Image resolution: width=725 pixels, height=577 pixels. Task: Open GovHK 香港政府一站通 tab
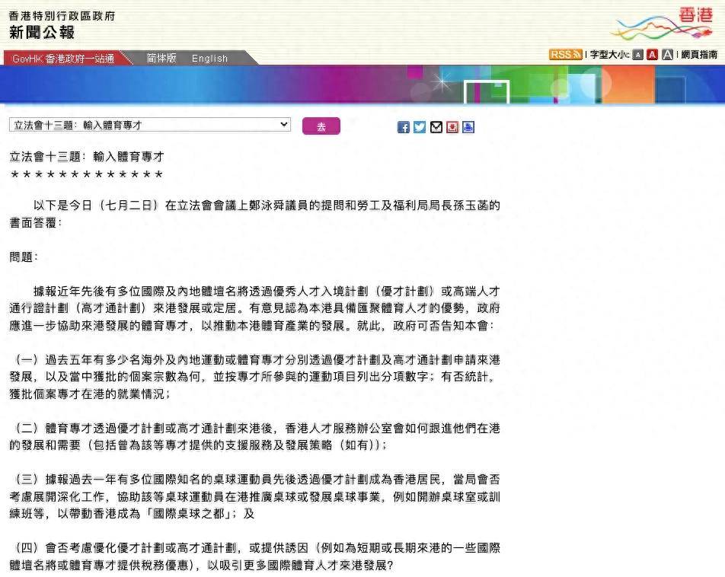click(x=63, y=59)
